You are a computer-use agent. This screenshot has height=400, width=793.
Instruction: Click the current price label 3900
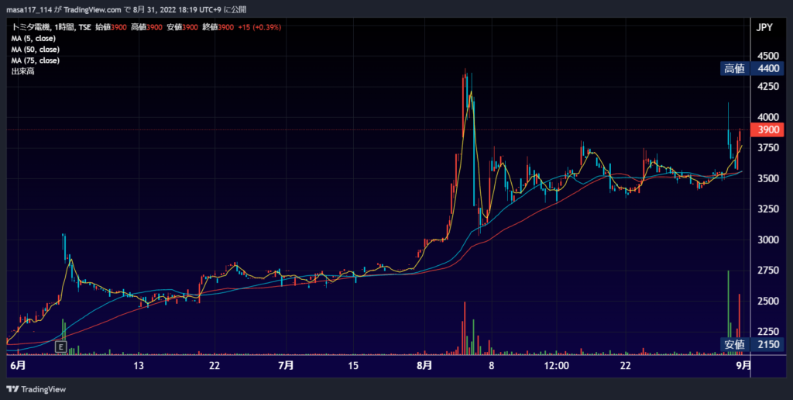[x=768, y=130]
